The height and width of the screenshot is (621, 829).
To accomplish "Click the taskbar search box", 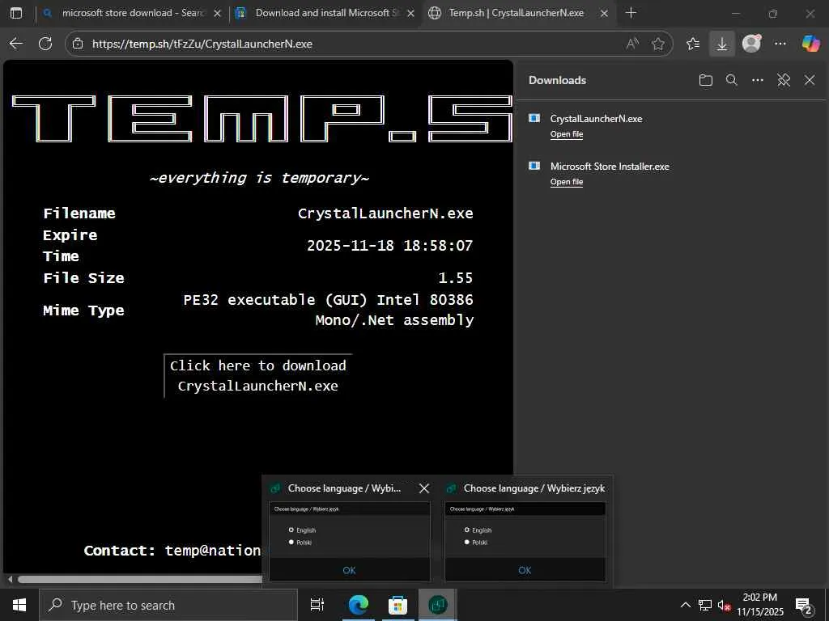I will [168, 605].
